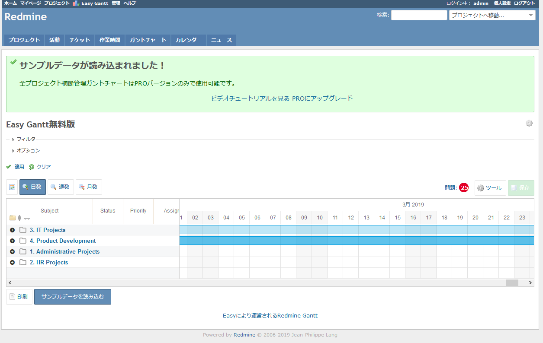Click the 保存 save icon button
This screenshot has width=543, height=343.
(521, 187)
